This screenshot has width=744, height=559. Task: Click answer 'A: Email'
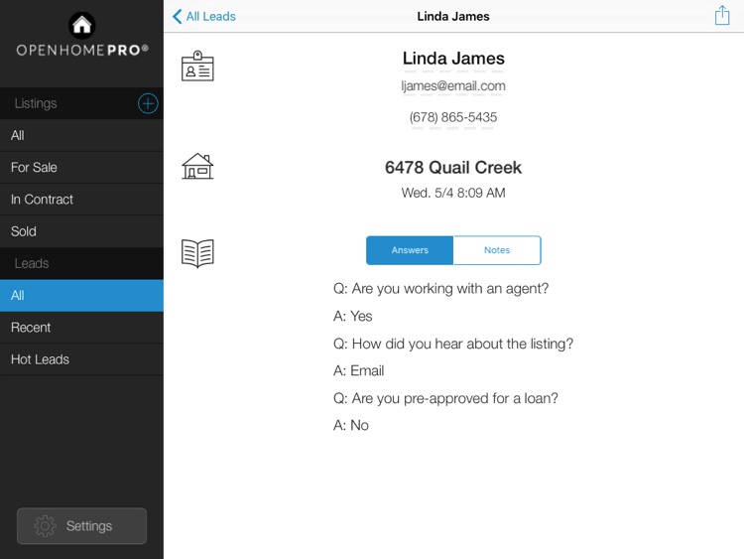[359, 370]
